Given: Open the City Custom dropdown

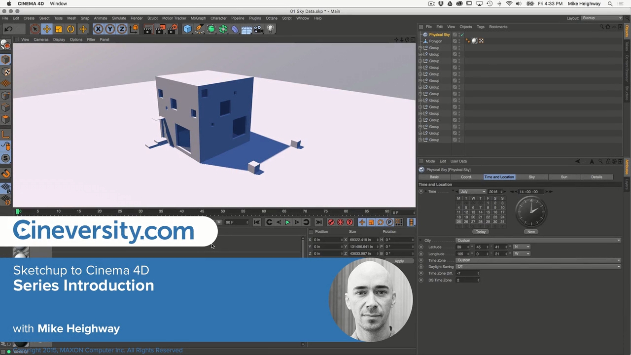Looking at the screenshot, I should (538, 241).
